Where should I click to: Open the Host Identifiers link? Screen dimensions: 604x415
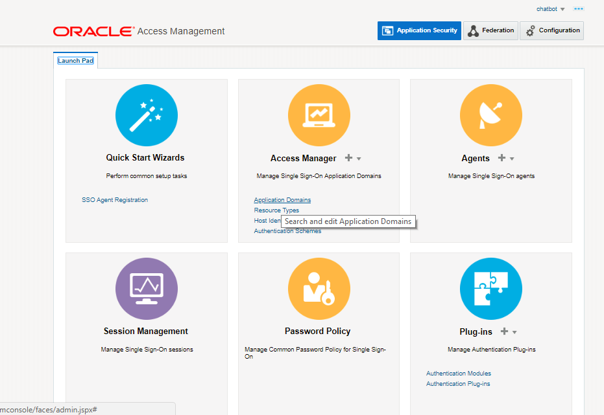pos(267,221)
